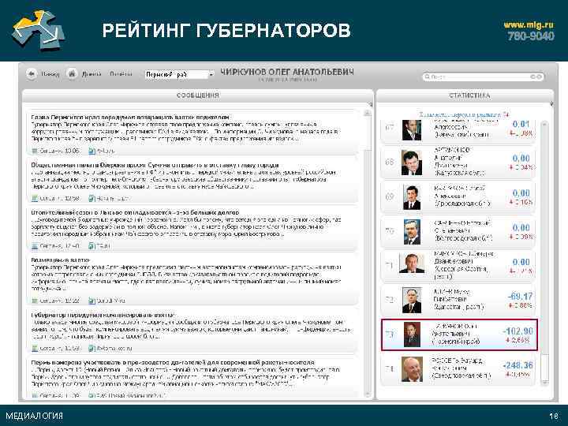The image size is (568, 426).
Task: Click photo of rank 69 Ярославская governor
Action: (x=412, y=197)
